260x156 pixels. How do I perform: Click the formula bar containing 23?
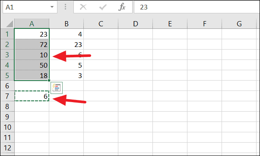click(x=197, y=7)
